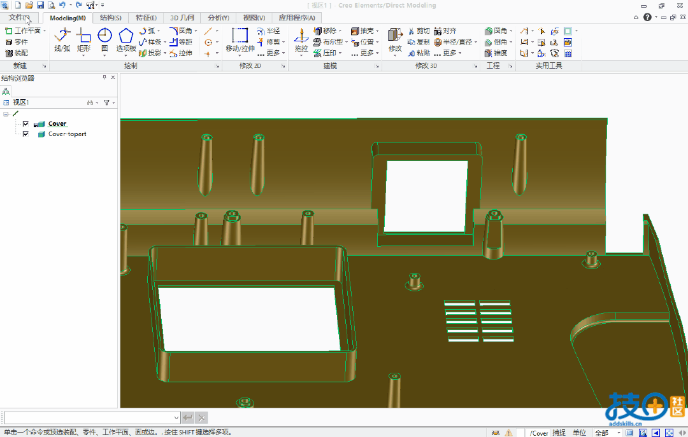Expand the 修改 3D group launcher
Viewport: 688px width, 437px height.
click(475, 66)
